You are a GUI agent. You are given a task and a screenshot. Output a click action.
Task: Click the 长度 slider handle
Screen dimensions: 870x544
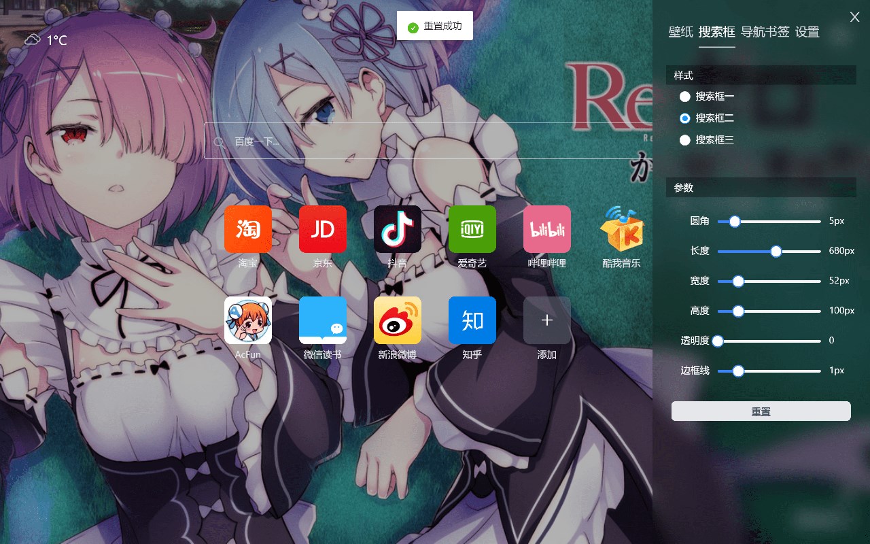coord(776,251)
